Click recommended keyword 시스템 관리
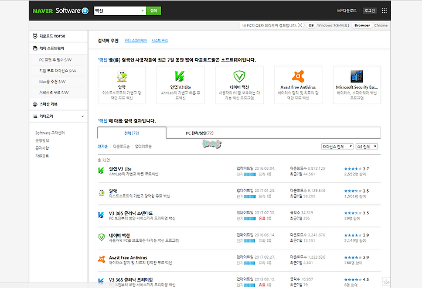Viewport: 422px width, 288px height. click(159, 40)
